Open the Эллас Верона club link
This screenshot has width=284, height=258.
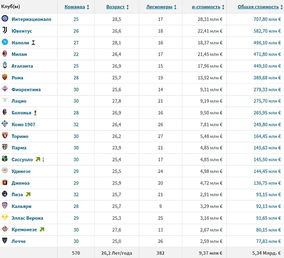(27, 218)
